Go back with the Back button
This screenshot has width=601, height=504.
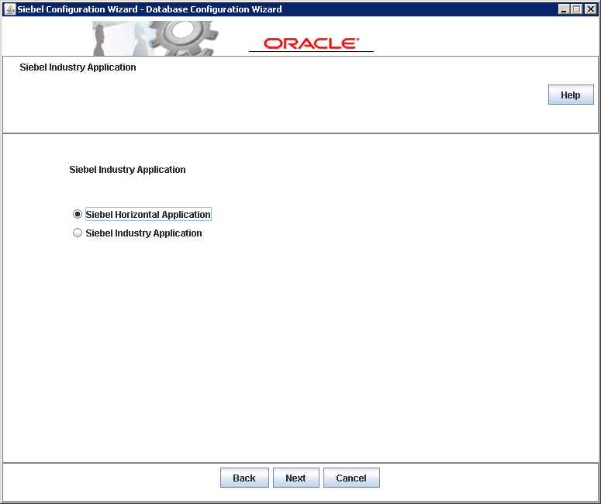[x=244, y=478]
